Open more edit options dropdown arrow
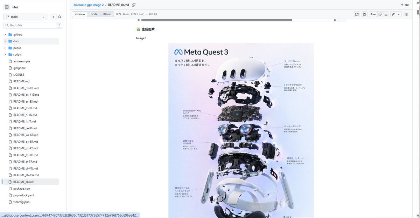This screenshot has width=420, height=218. click(x=399, y=14)
